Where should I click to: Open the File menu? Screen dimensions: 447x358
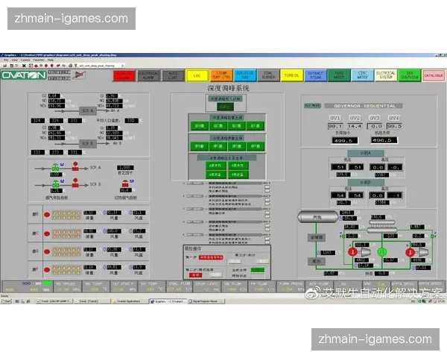pos(5,60)
